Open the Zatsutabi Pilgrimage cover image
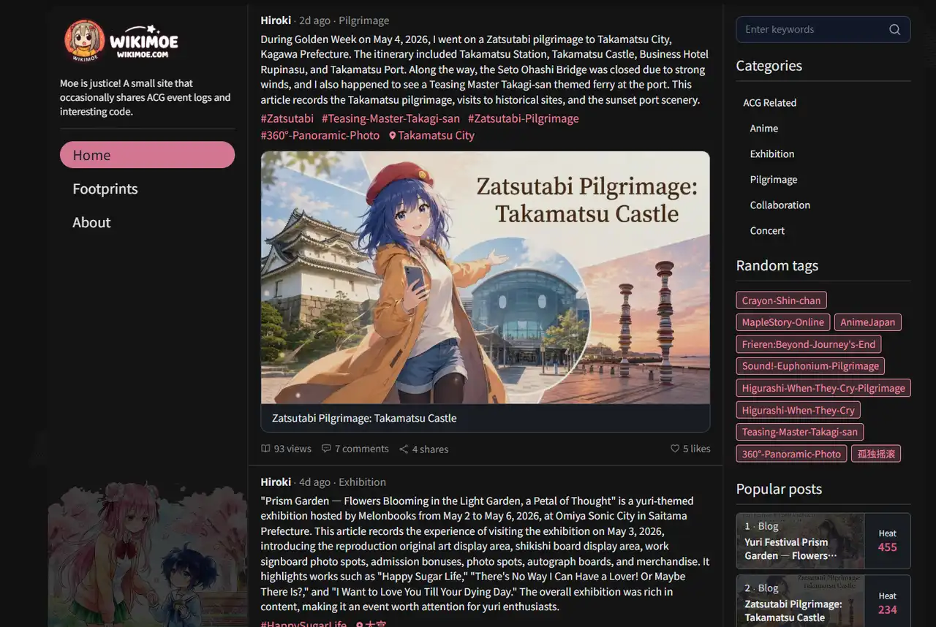This screenshot has width=936, height=627. pyautogui.click(x=486, y=278)
